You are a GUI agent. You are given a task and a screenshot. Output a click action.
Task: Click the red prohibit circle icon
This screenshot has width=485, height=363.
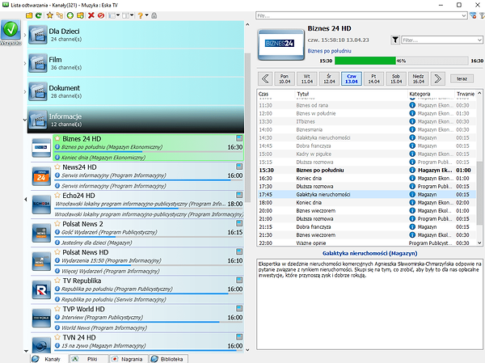(100, 15)
